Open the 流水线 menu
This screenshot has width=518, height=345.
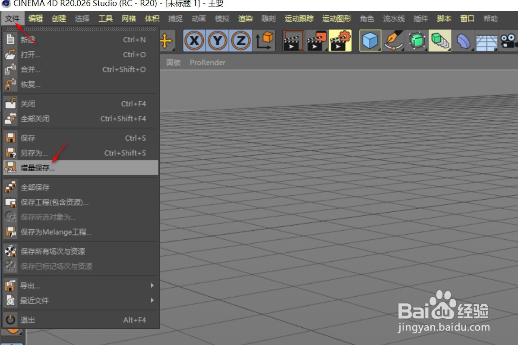[x=394, y=19]
